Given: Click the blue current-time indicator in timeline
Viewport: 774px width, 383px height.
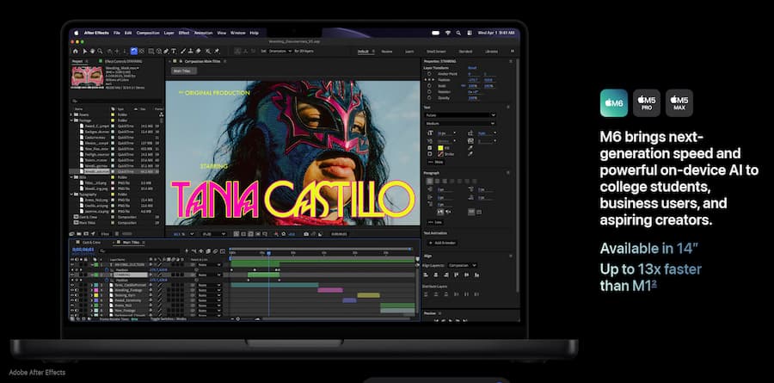Looking at the screenshot, I should pyautogui.click(x=269, y=253).
